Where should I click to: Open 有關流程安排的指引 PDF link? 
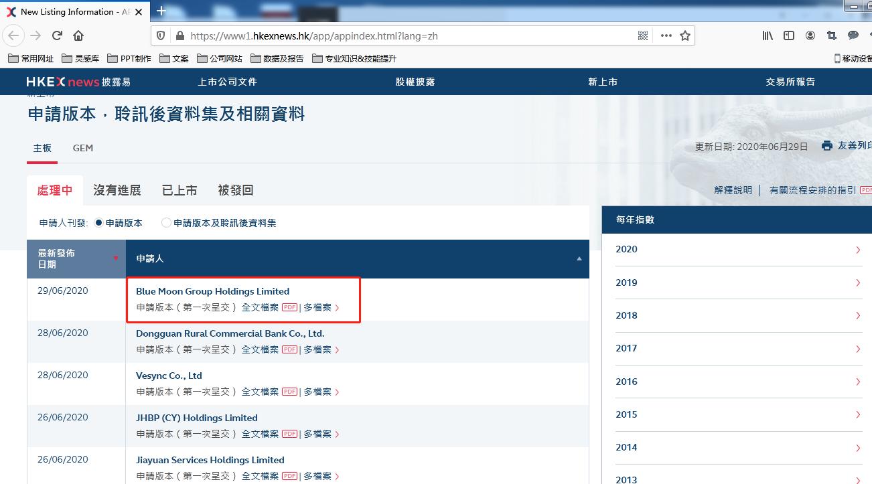coord(820,190)
